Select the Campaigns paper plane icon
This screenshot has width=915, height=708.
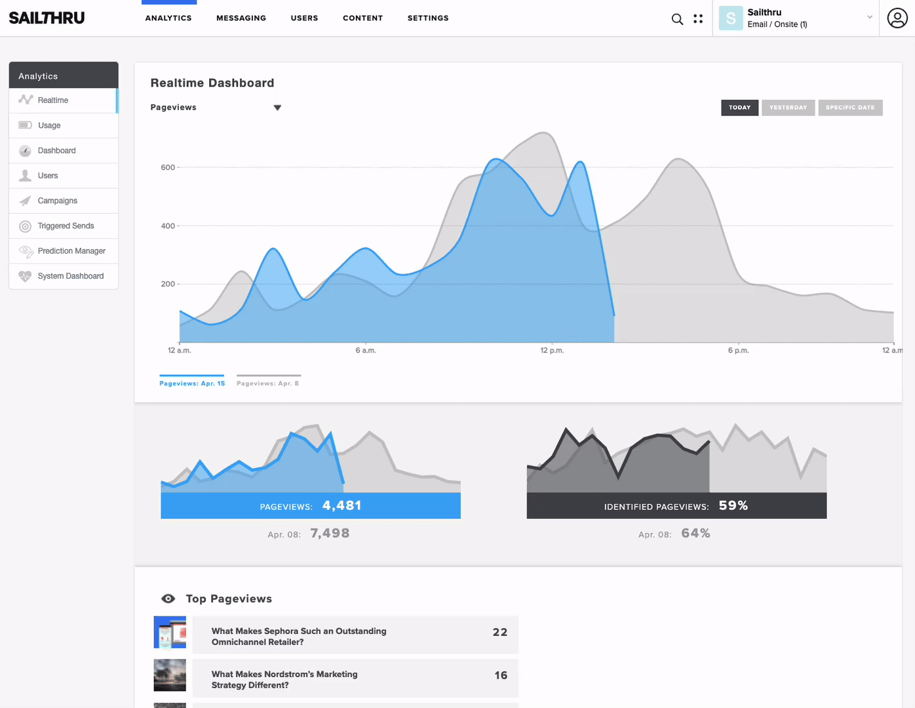click(x=26, y=201)
